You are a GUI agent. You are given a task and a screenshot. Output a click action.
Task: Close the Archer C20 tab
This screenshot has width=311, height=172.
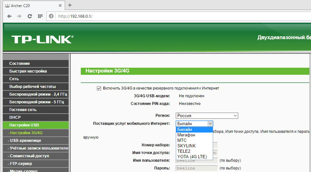(x=60, y=6)
